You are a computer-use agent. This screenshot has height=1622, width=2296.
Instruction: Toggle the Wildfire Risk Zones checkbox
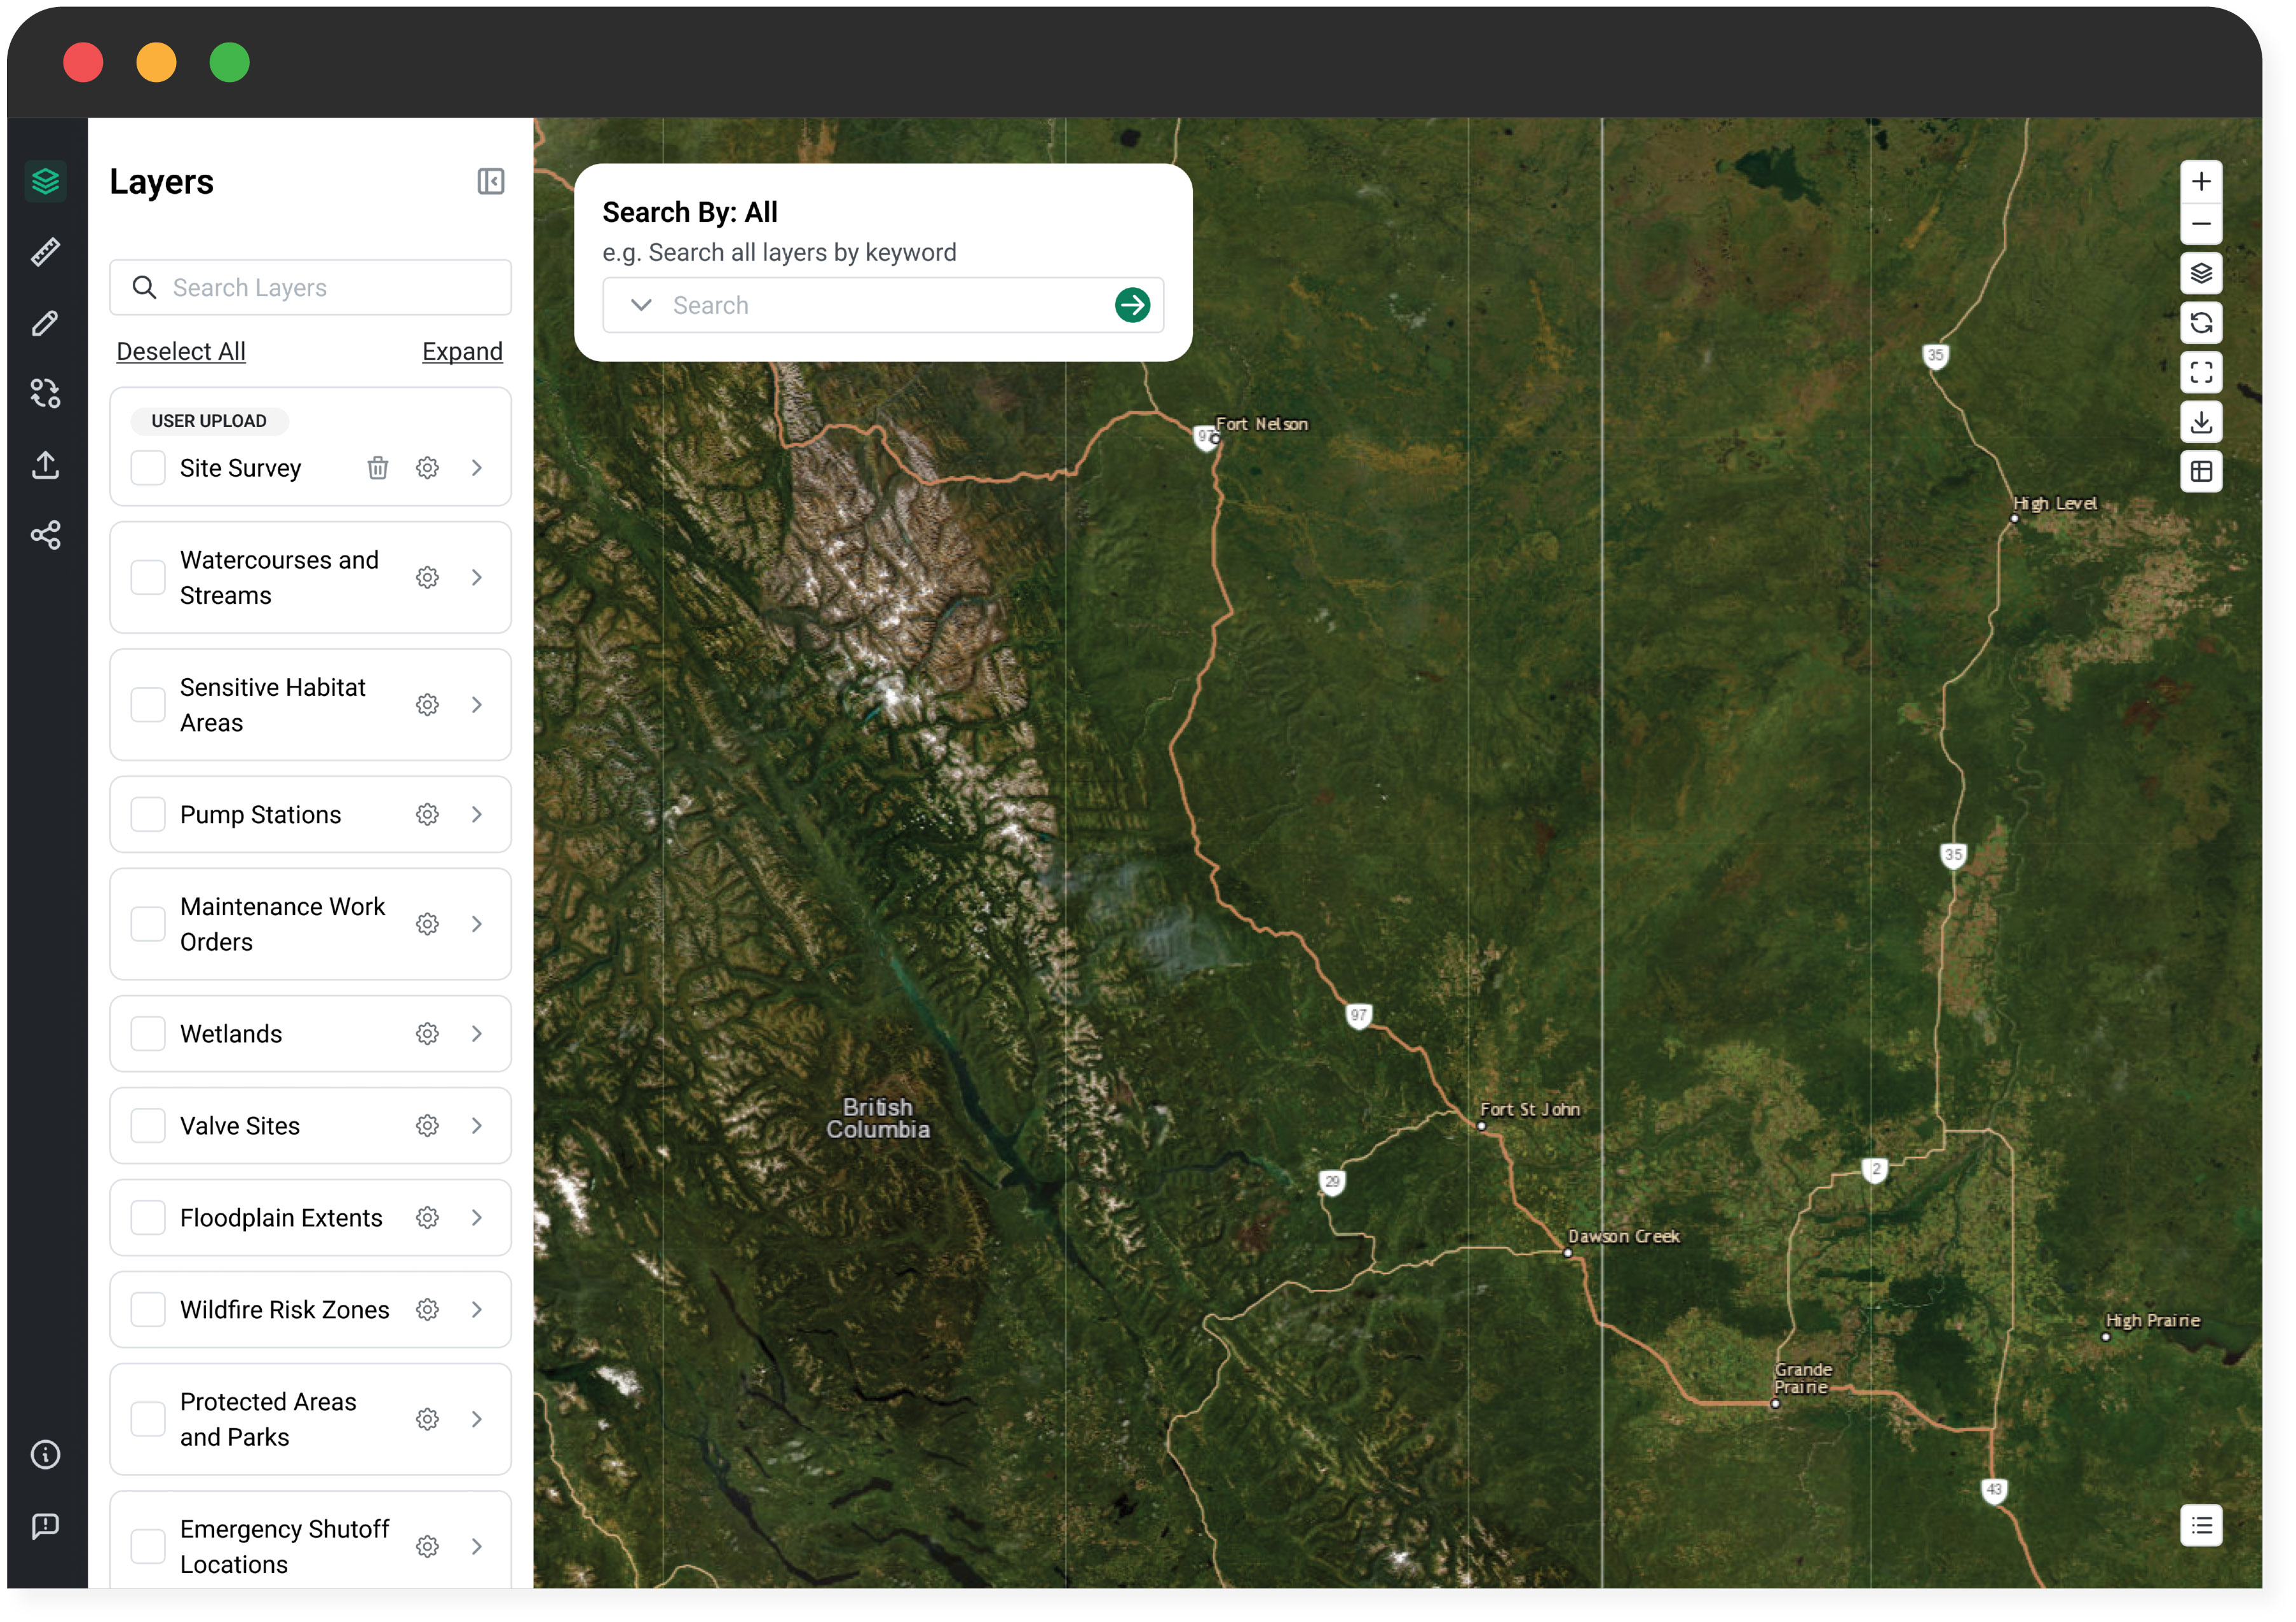point(148,1311)
